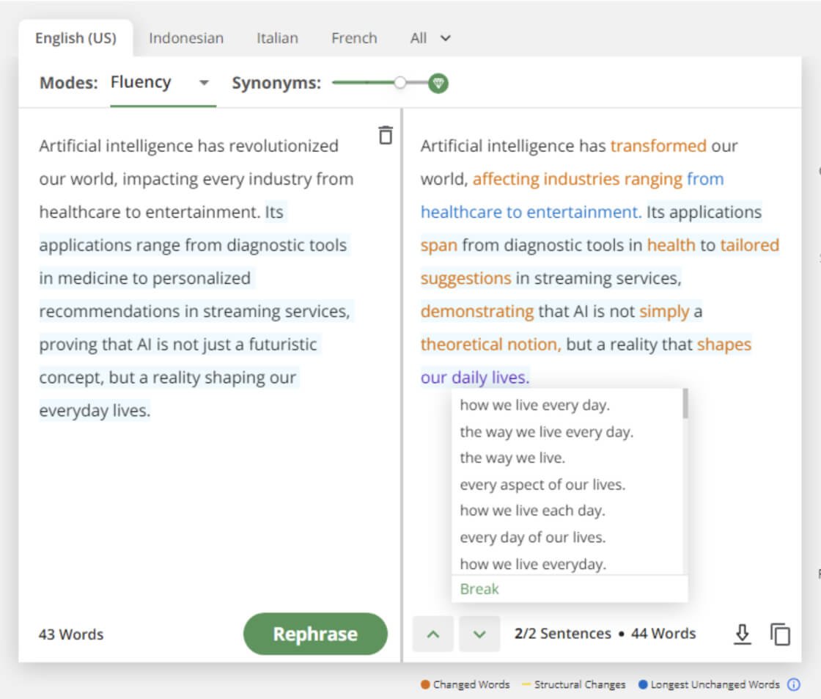Switch to the Indonesian tab
Image resolution: width=821 pixels, height=699 pixels.
click(x=185, y=37)
